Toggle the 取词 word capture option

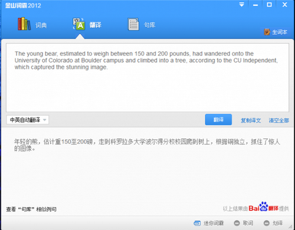pyautogui.click(x=244, y=223)
